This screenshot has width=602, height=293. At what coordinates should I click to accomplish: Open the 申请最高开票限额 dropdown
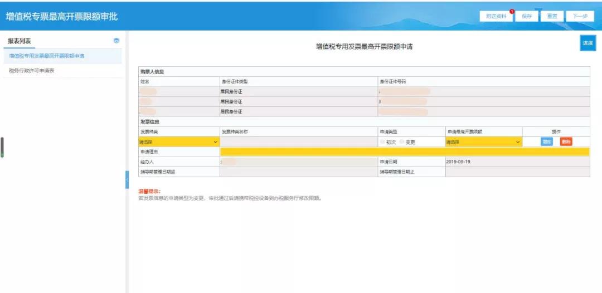pyautogui.click(x=484, y=142)
